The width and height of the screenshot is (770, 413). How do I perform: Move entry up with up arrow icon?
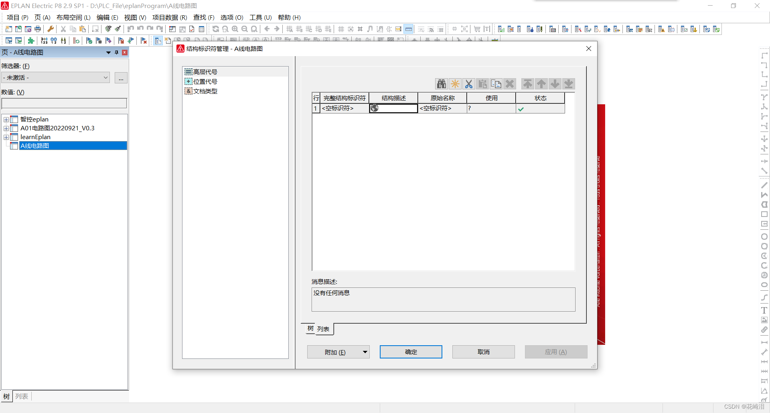pyautogui.click(x=541, y=84)
